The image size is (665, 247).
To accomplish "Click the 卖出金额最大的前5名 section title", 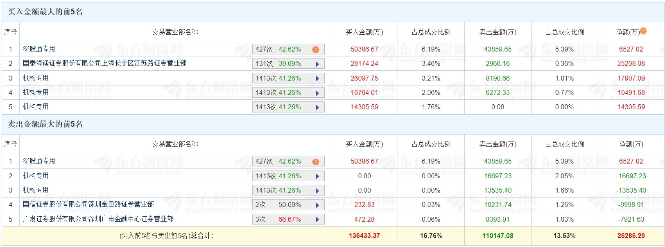I will [x=45, y=124].
